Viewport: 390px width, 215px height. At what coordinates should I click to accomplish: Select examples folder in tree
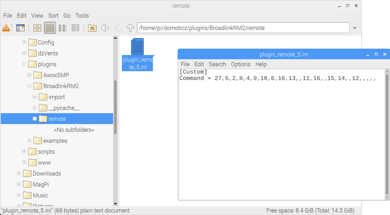pyautogui.click(x=55, y=141)
